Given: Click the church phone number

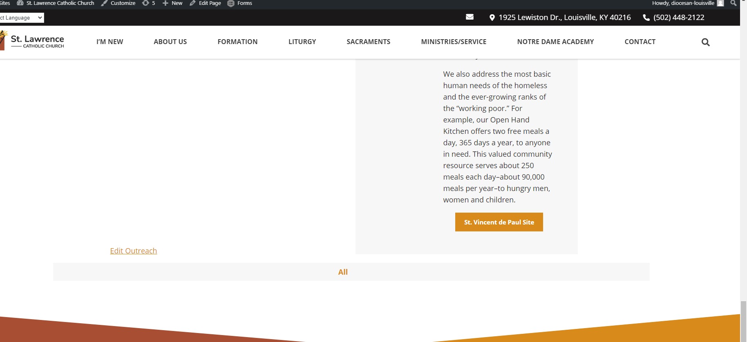Looking at the screenshot, I should point(678,18).
